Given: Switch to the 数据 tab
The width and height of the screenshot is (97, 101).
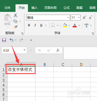Looking at the screenshot, I should (x=79, y=8).
